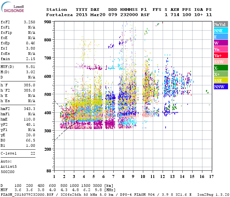
Task: Click the Mar20 date in header
Action: point(98,15)
